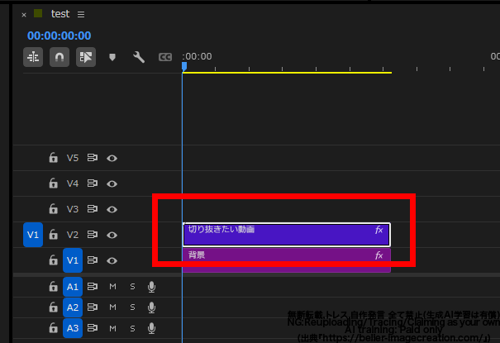The image size is (500, 343).
Task: Solo track A1
Action: (133, 287)
